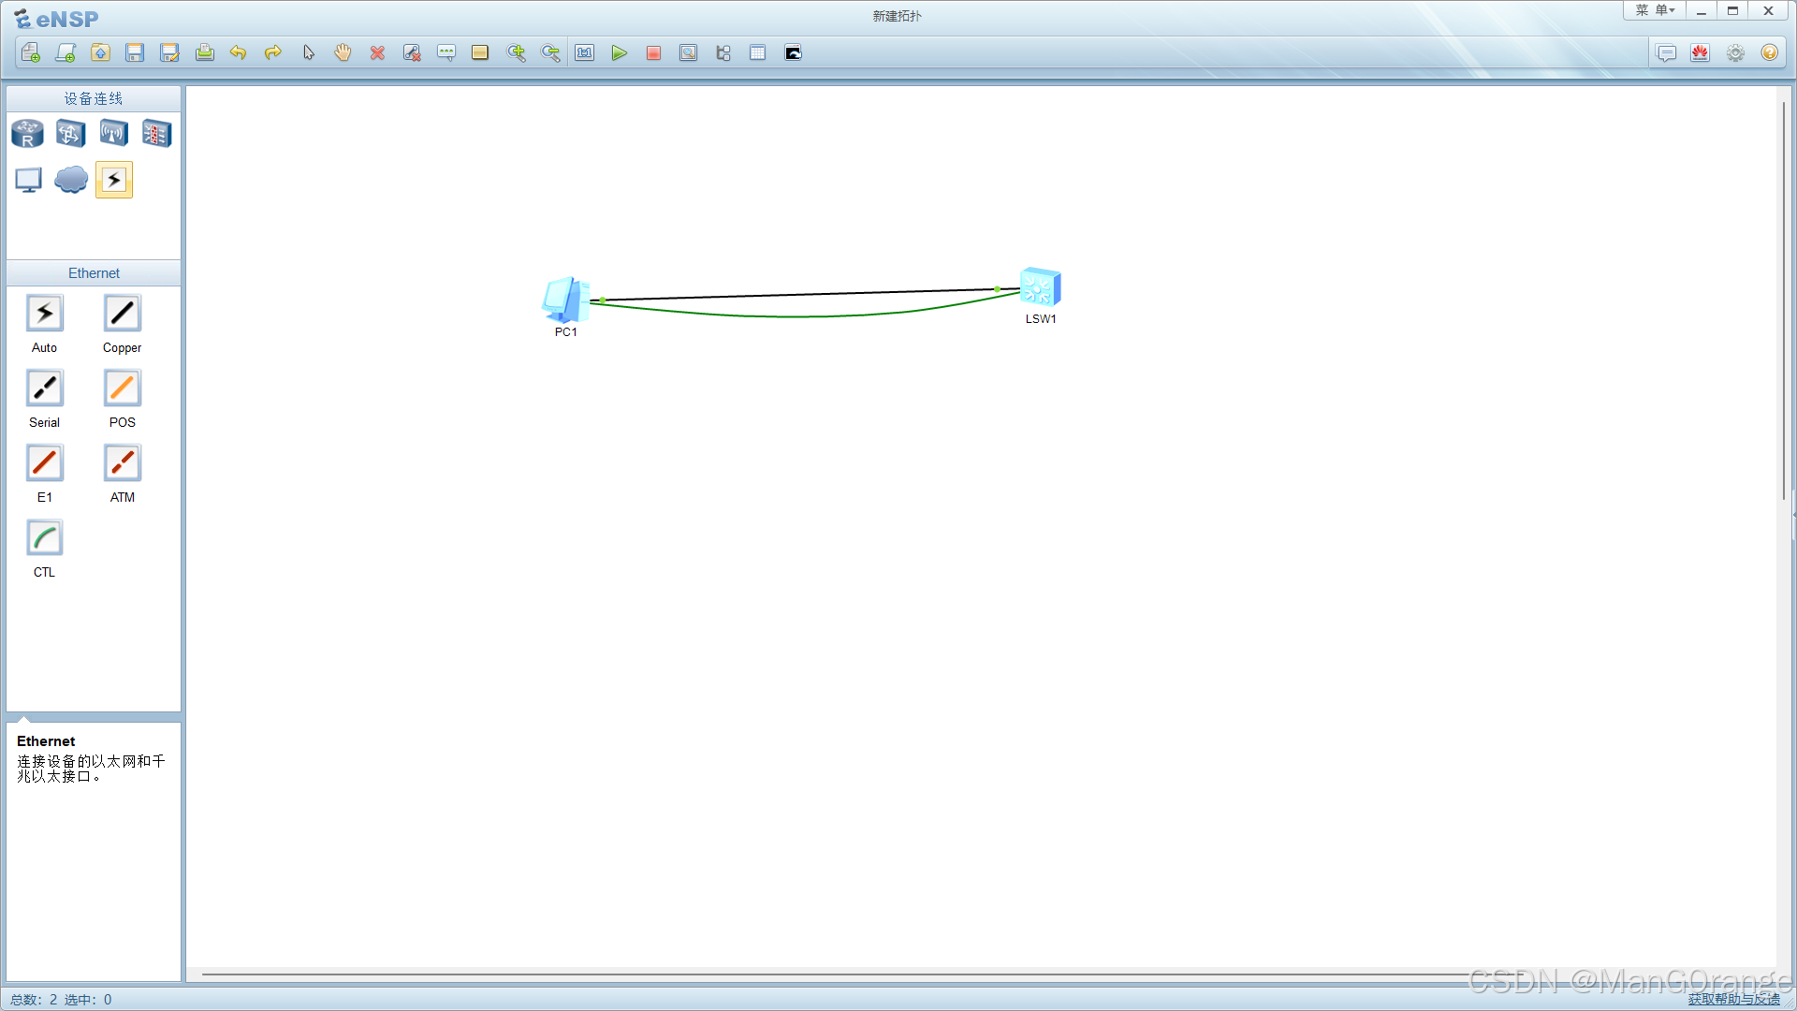This screenshot has height=1011, width=1797.
Task: Click the Start Devices green play button
Action: click(619, 53)
